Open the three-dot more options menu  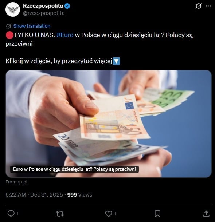click(208, 6)
